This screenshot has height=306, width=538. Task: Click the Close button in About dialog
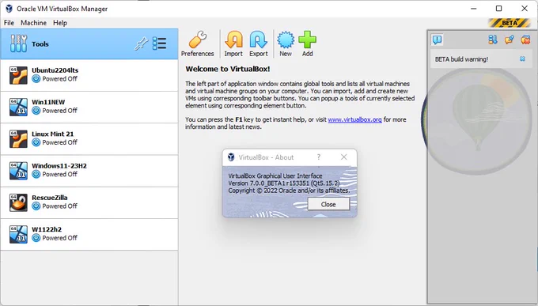328,205
